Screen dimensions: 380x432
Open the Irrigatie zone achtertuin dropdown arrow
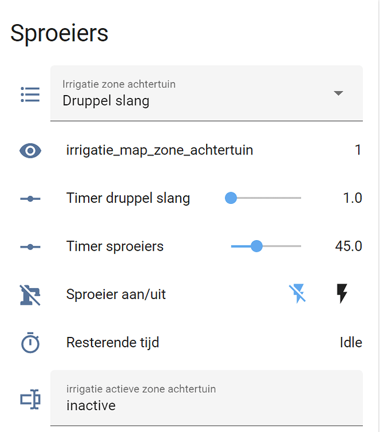pos(339,93)
